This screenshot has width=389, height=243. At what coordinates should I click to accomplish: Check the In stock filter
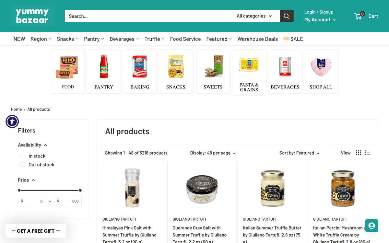pyautogui.click(x=23, y=156)
